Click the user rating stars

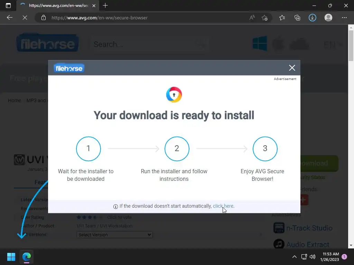pyautogui.click(x=89, y=217)
